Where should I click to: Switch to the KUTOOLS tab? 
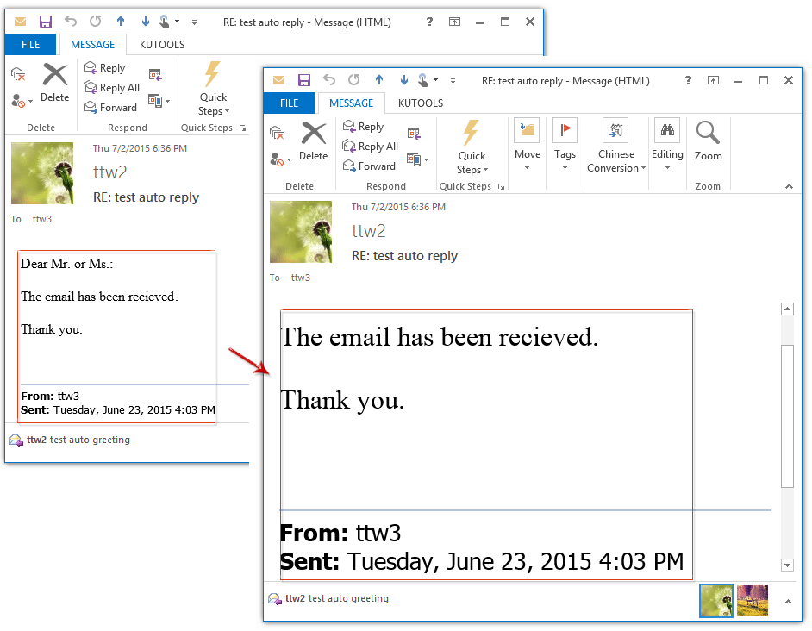click(x=420, y=103)
